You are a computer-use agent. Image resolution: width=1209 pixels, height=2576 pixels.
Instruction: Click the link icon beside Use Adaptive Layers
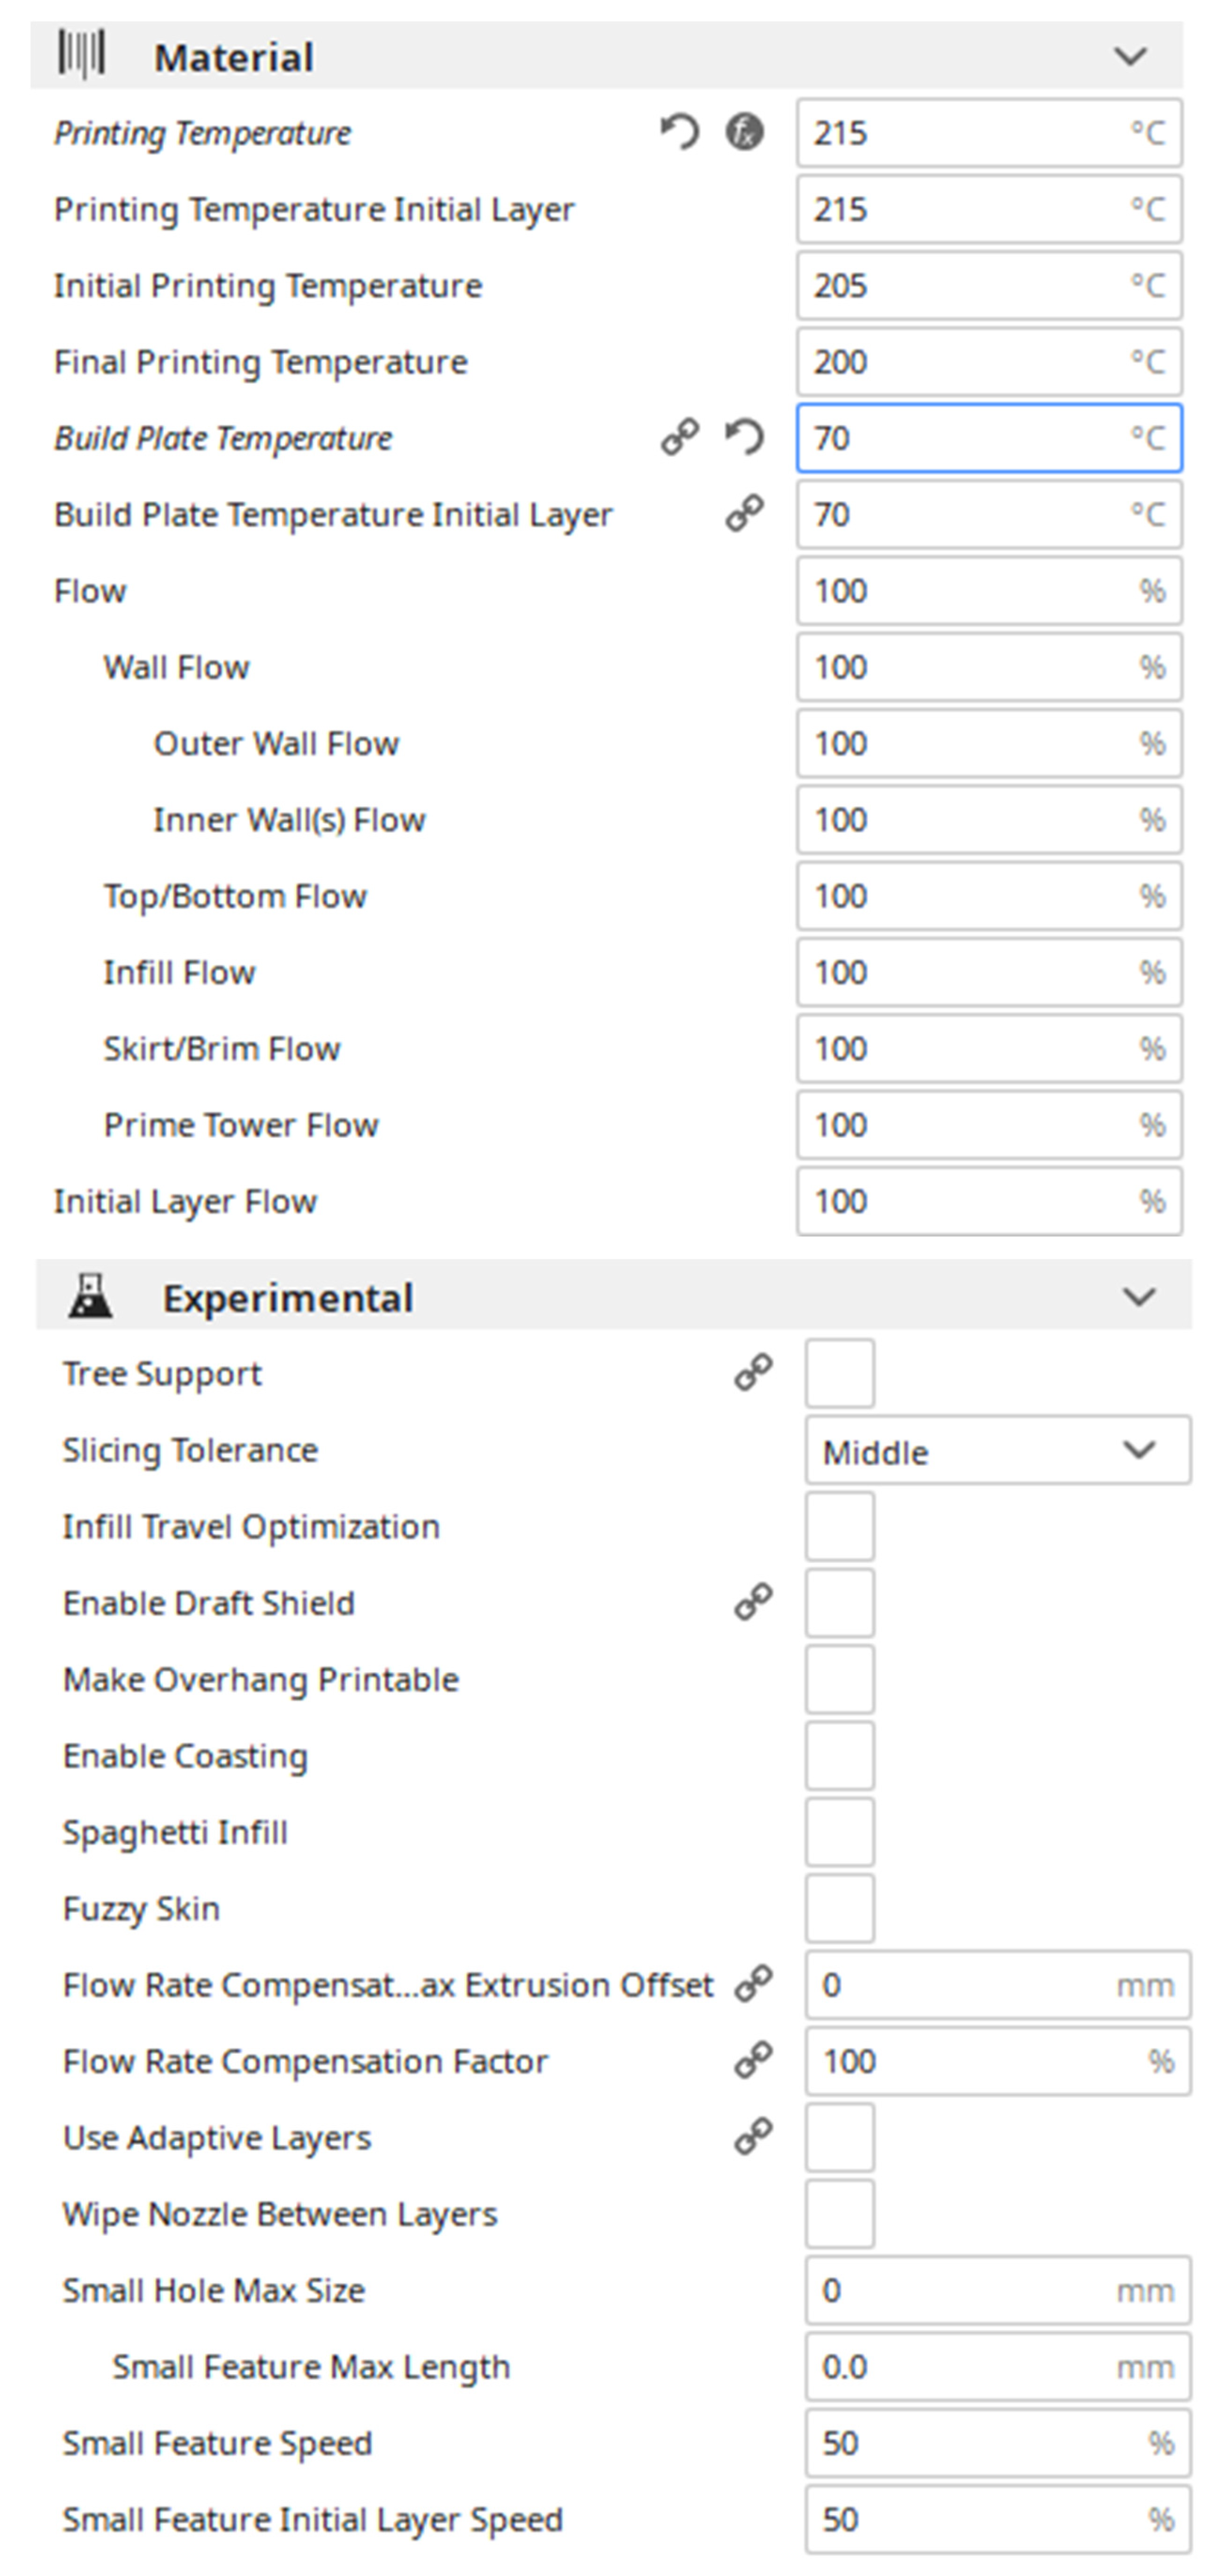pyautogui.click(x=753, y=2136)
